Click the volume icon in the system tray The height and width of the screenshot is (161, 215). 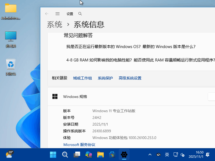pyautogui.click(x=183, y=155)
